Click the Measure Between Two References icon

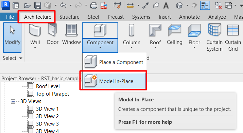(130, 5)
